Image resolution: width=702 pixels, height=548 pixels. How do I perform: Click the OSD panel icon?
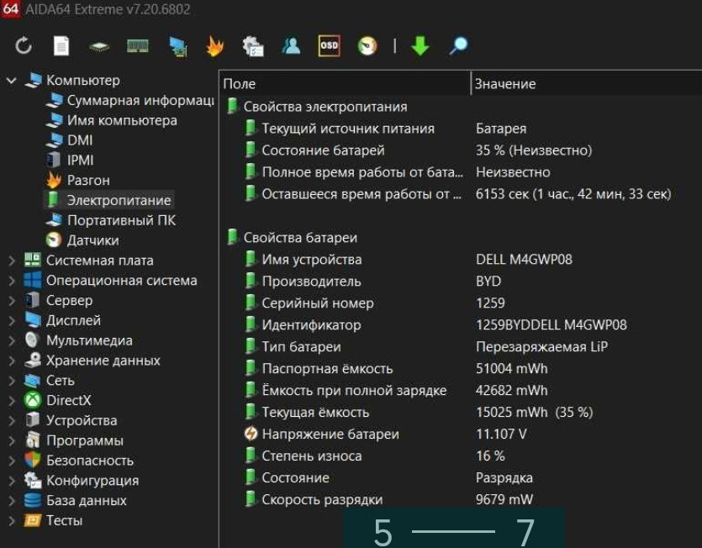tap(328, 46)
